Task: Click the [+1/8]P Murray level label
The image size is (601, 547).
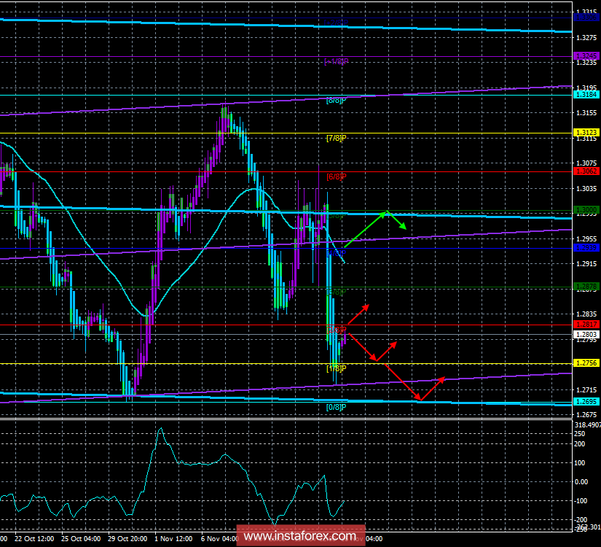Action: click(x=336, y=61)
